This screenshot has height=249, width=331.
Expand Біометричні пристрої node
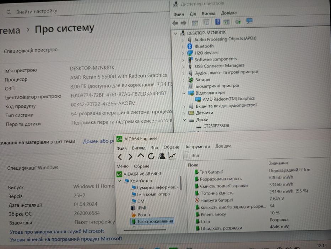184,86
